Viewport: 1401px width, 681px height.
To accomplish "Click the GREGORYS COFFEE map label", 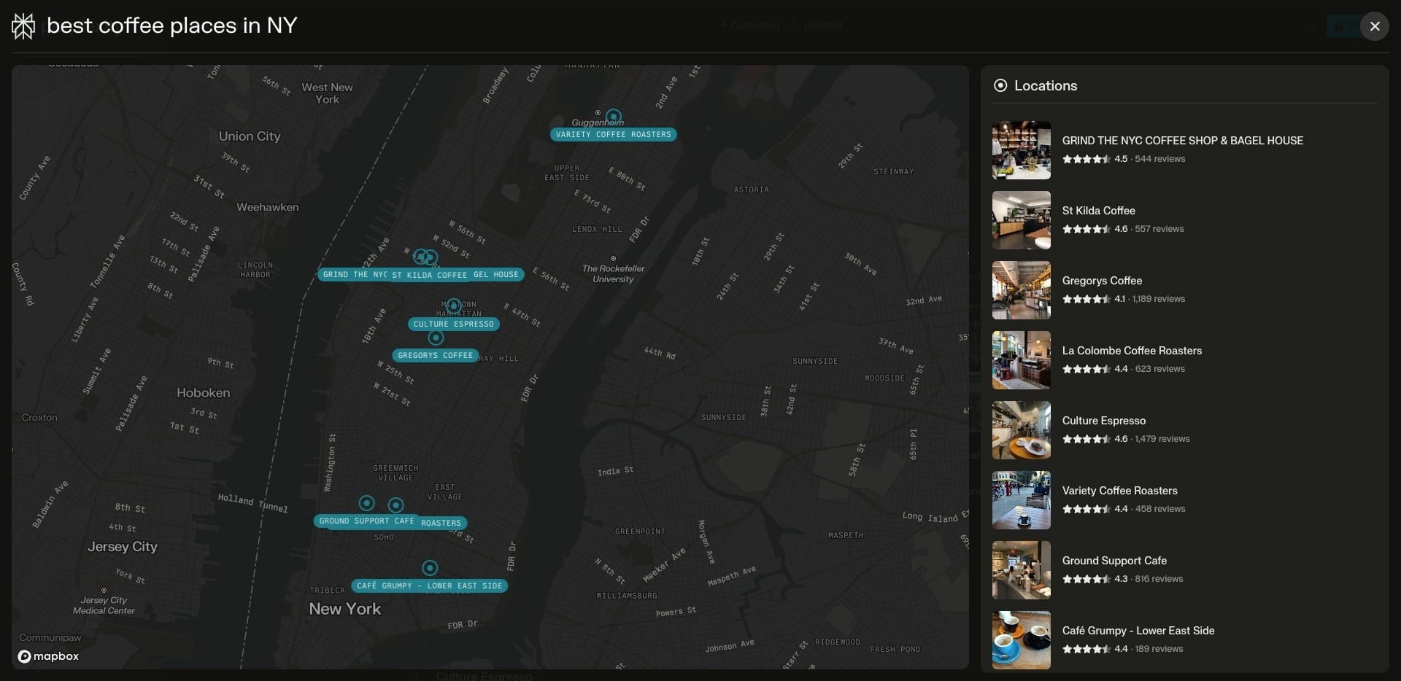I will tap(435, 356).
